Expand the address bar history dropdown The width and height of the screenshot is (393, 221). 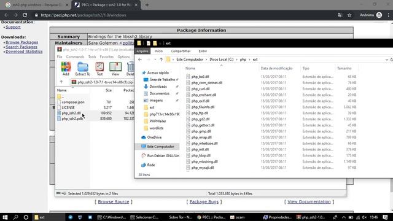point(387,60)
